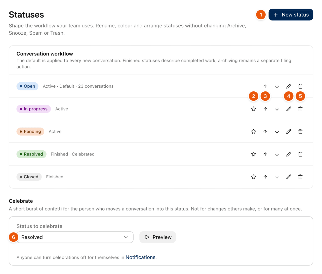Edit the Closed status
The width and height of the screenshot is (322, 274).
pyautogui.click(x=289, y=177)
